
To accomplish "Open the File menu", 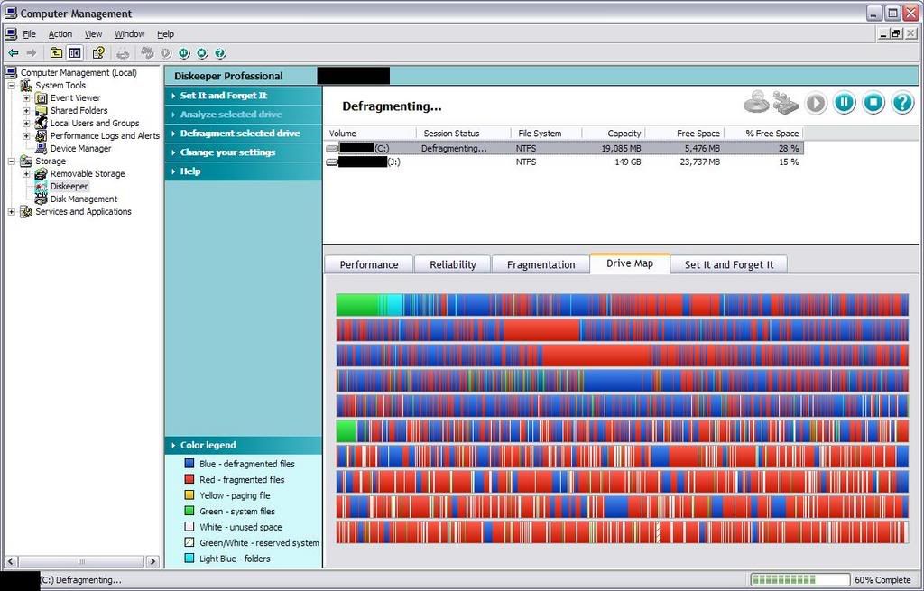I will [x=29, y=34].
